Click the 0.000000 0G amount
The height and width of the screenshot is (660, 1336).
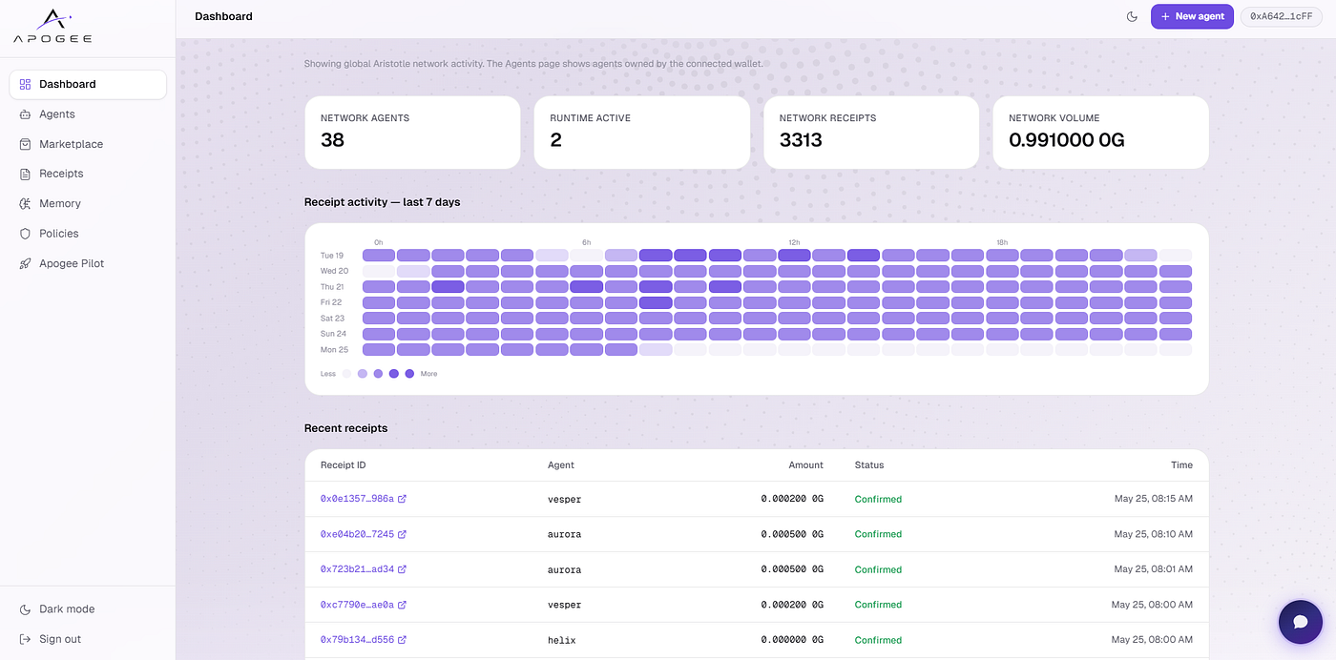tap(792, 640)
